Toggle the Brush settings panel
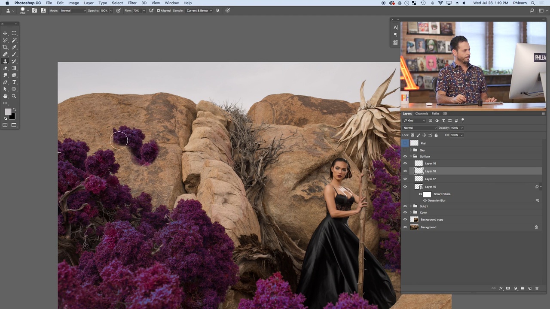 click(x=34, y=10)
